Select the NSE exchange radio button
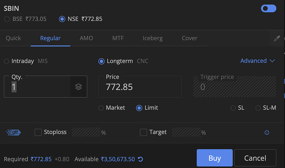285x168 pixels. click(x=62, y=19)
